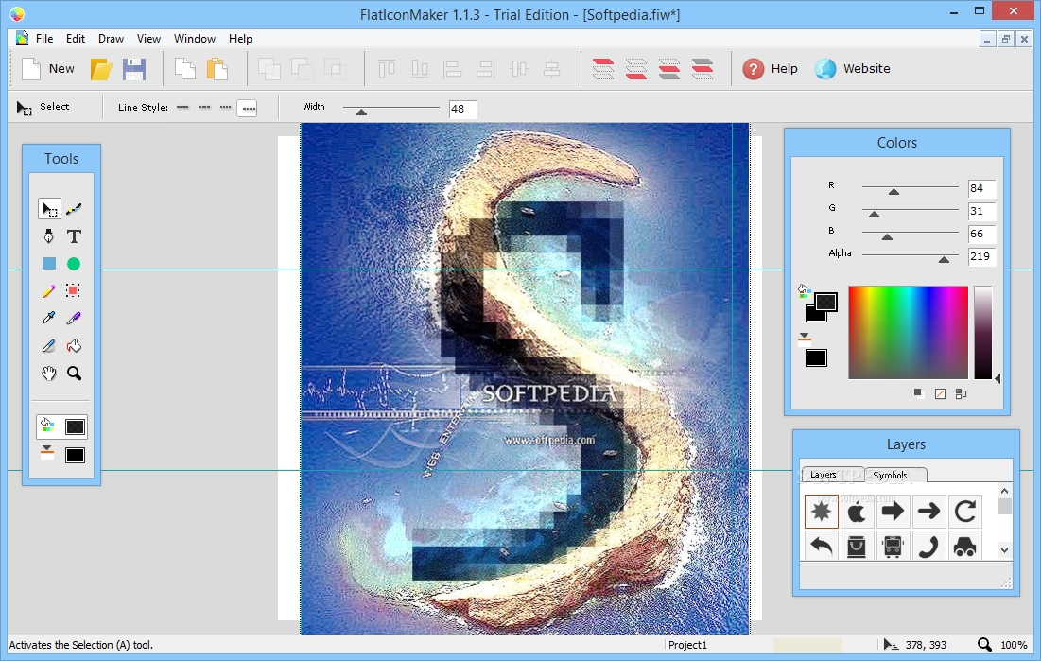Image resolution: width=1041 pixels, height=661 pixels.
Task: Choose the dotted line style
Action: (226, 107)
